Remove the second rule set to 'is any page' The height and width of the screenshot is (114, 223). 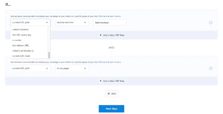tap(211, 68)
